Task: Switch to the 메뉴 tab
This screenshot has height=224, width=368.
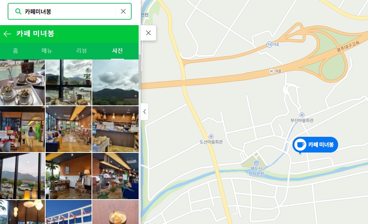Action: 47,51
